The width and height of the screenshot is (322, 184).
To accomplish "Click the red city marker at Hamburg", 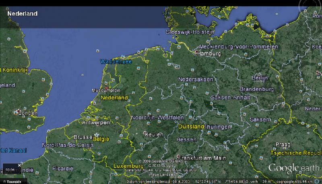I will click(x=196, y=52).
